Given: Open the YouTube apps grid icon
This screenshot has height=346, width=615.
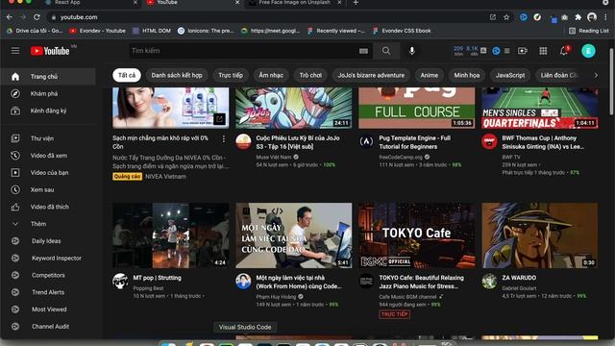Looking at the screenshot, I should point(543,51).
